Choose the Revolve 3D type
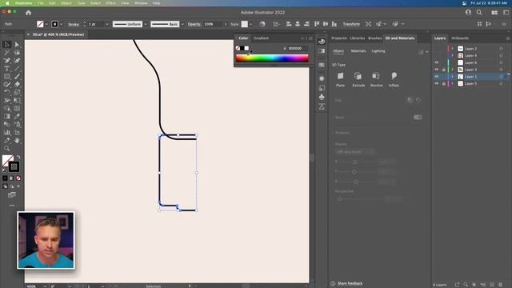This screenshot has height=288, width=512. point(376,79)
